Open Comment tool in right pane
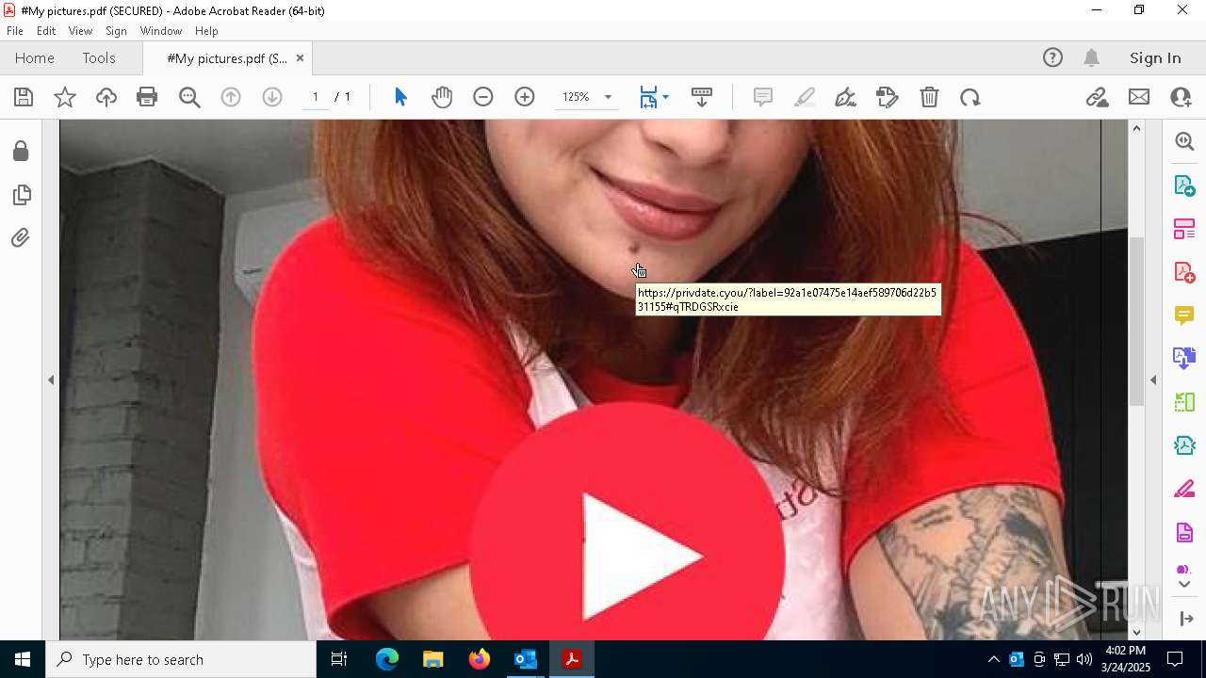The height and width of the screenshot is (678, 1206). tap(1184, 315)
